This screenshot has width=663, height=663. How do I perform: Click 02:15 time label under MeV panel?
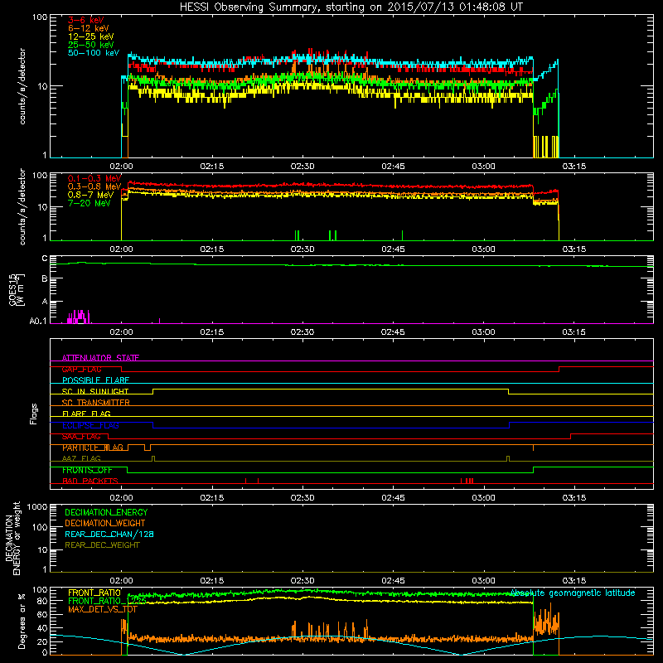(212, 249)
